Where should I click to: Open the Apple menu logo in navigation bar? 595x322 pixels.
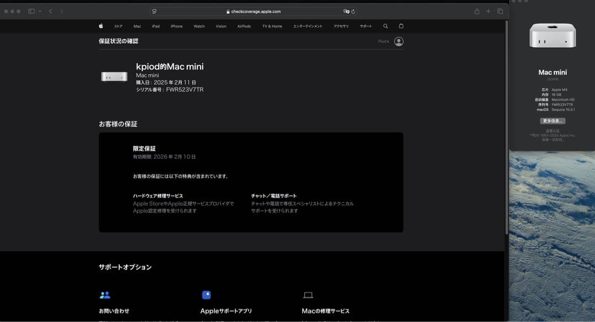pos(101,26)
